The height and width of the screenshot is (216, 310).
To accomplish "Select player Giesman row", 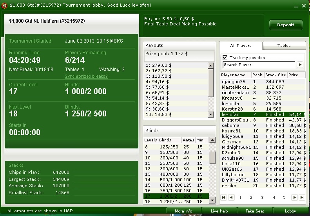I will 263,142.
